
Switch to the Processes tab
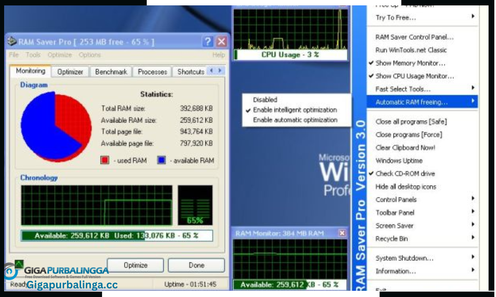153,72
